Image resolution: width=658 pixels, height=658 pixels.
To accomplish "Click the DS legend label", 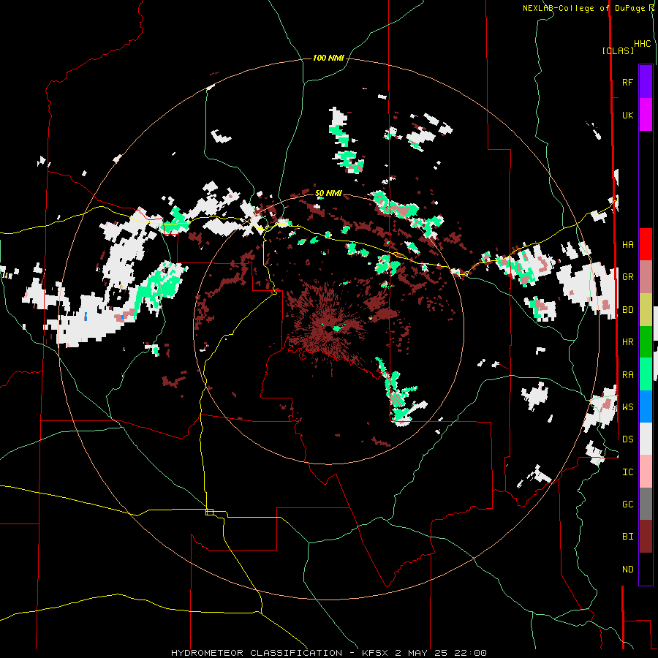I will pyautogui.click(x=627, y=439).
